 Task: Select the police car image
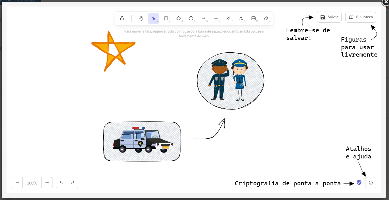click(x=143, y=140)
